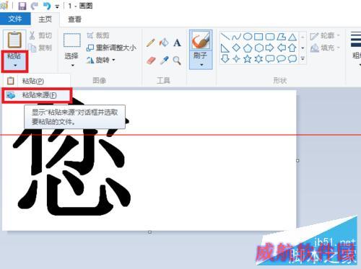Click the Save icon in quick access toolbar
361x269 pixels.
[x=22, y=6]
